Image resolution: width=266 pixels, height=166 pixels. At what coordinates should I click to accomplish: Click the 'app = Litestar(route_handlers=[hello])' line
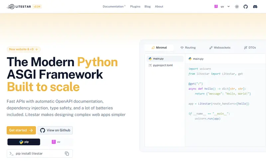point(219,104)
